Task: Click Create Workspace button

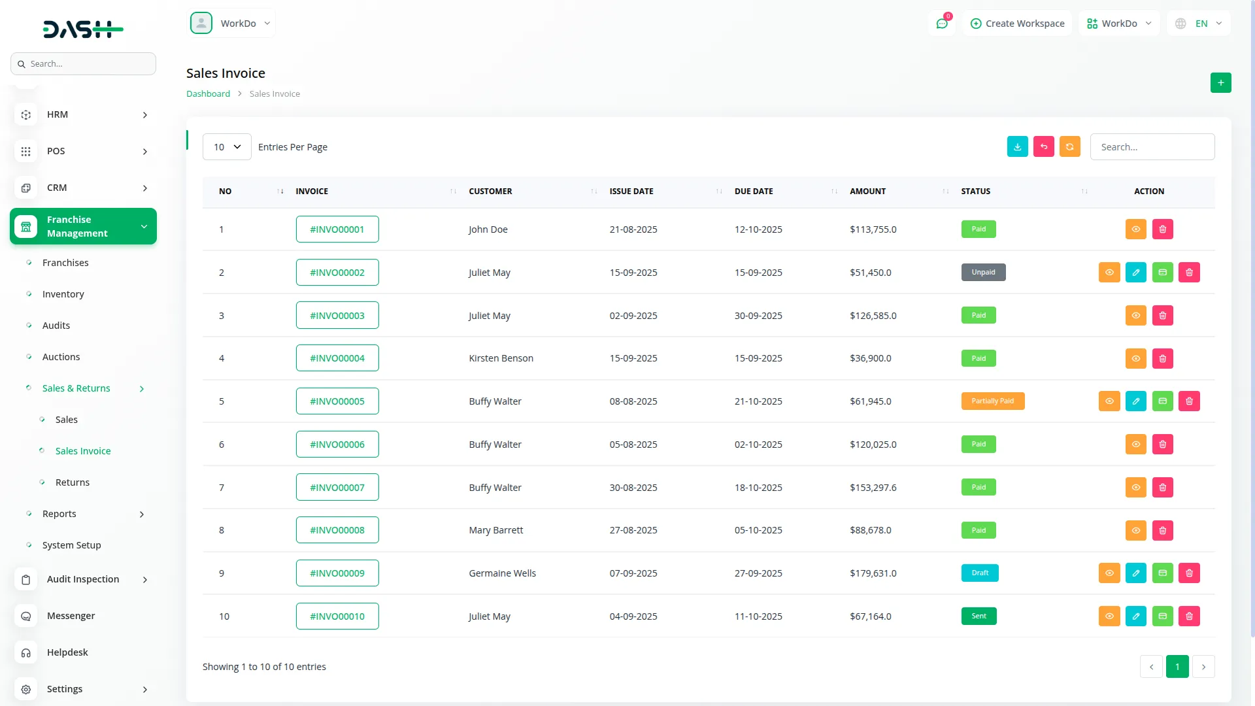Action: (x=1017, y=24)
